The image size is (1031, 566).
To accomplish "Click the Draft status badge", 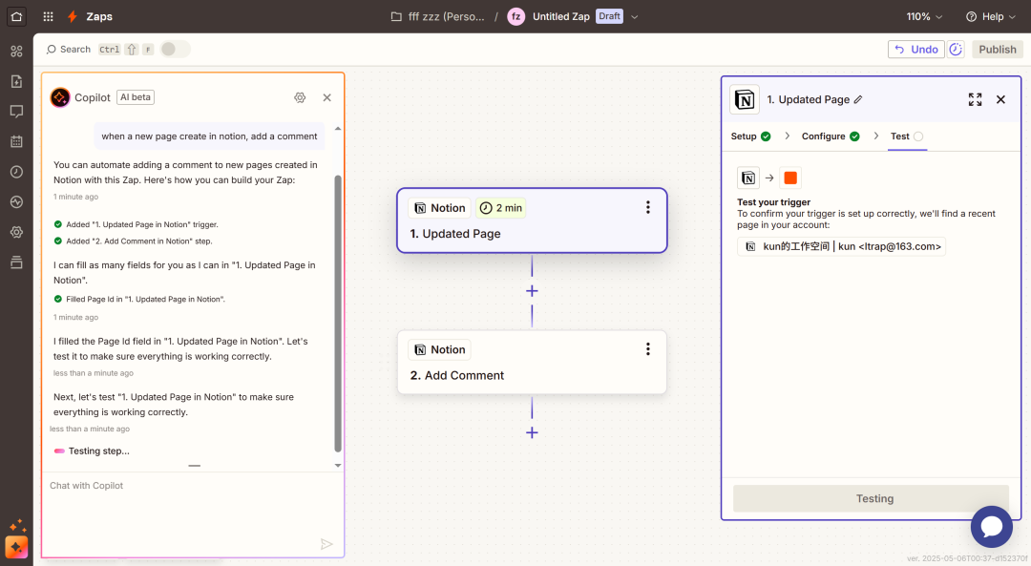I will click(x=609, y=16).
